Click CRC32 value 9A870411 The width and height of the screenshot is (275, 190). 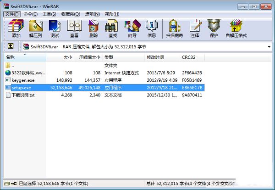[x=192, y=95]
